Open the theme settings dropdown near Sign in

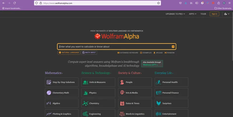click(227, 14)
